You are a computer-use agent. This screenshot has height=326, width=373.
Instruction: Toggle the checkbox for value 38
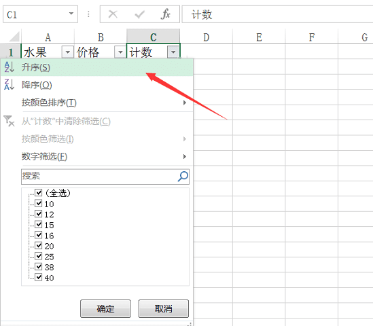pos(39,266)
